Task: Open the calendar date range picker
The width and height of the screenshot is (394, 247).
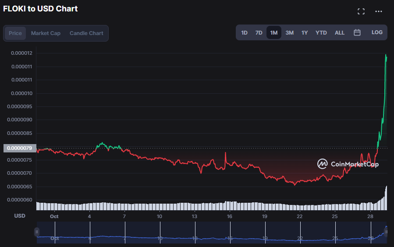Action: click(x=357, y=33)
